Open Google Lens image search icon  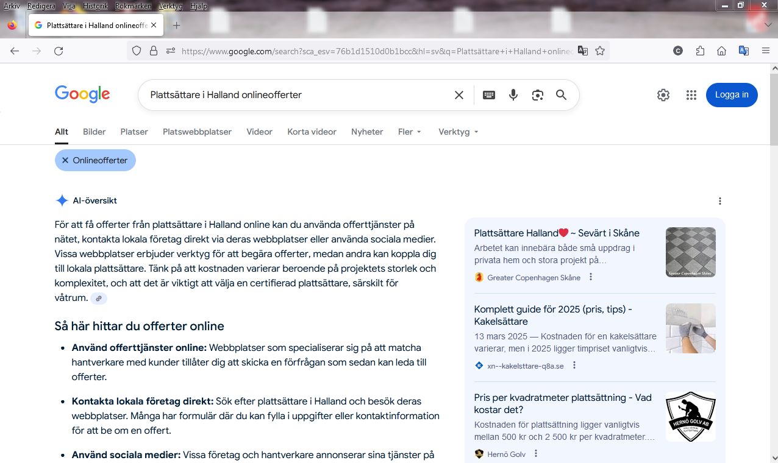coord(537,95)
